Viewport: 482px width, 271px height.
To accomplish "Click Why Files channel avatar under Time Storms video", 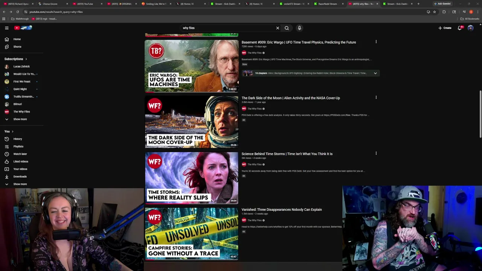I will coord(244,164).
